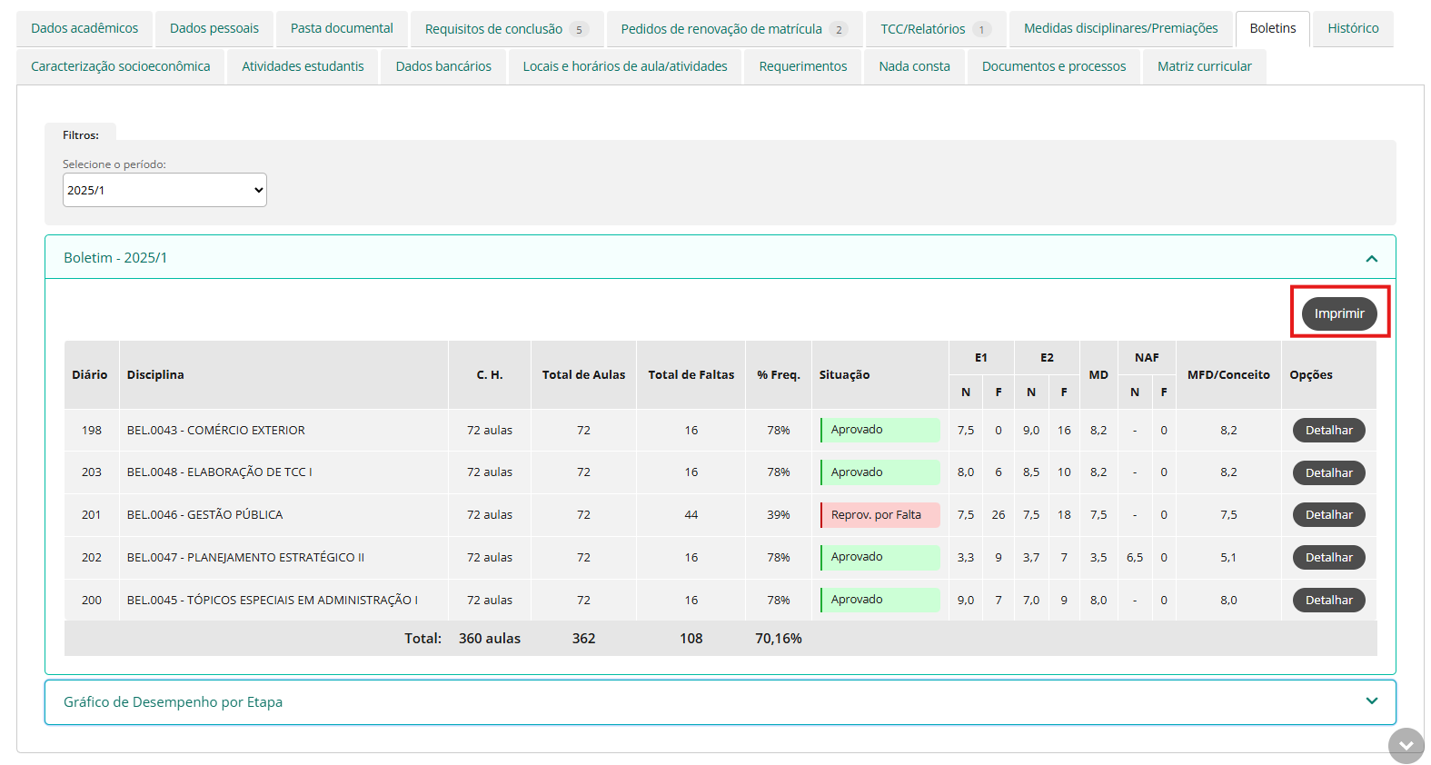
Task: Open the period selection dropdown
Action: [164, 190]
